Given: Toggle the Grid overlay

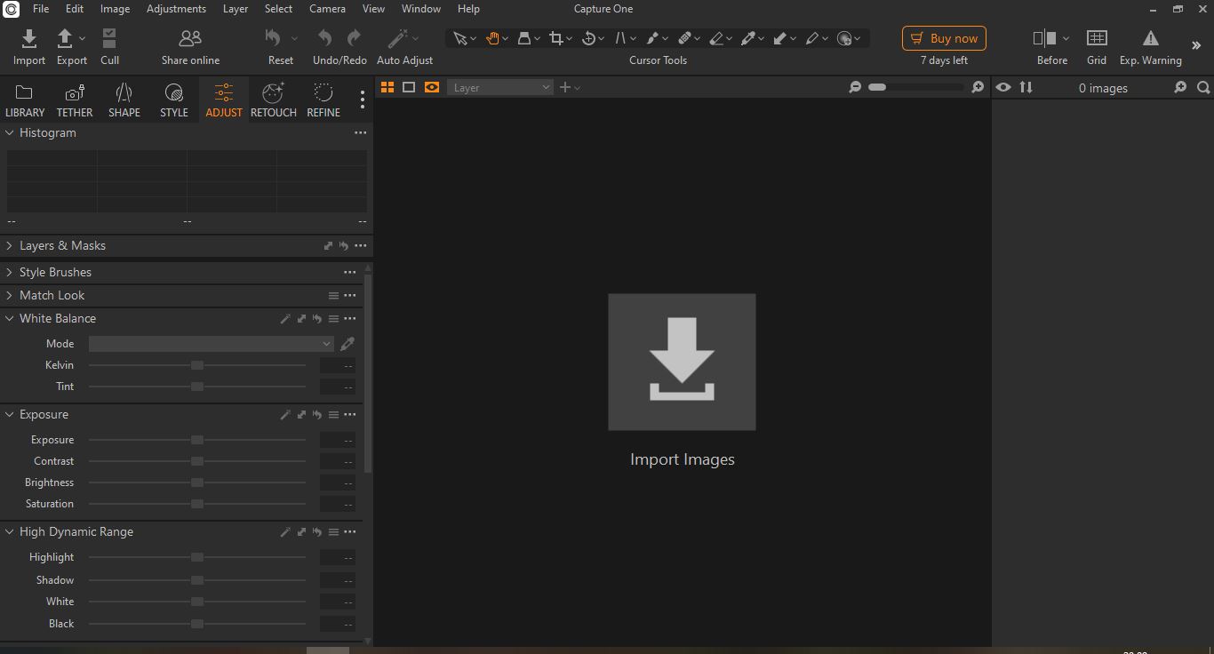Looking at the screenshot, I should (x=1097, y=39).
